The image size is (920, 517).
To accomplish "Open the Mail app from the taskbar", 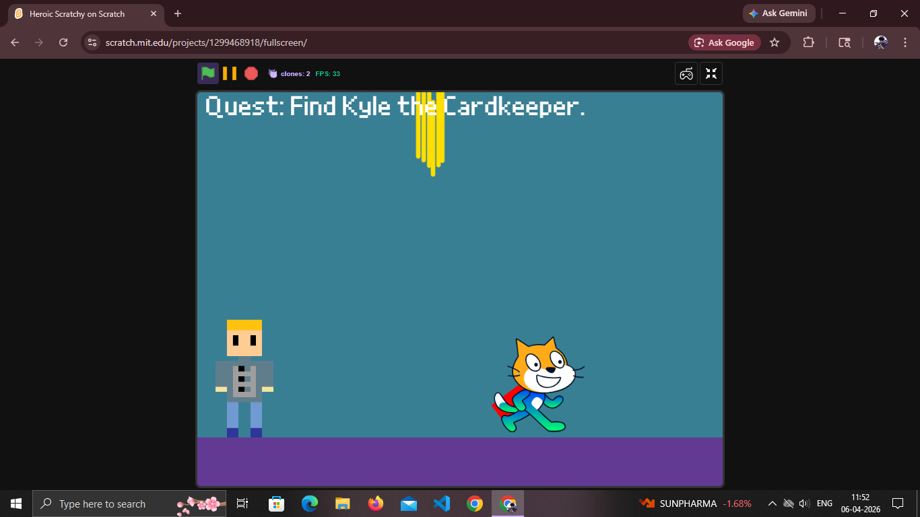I will coord(408,504).
